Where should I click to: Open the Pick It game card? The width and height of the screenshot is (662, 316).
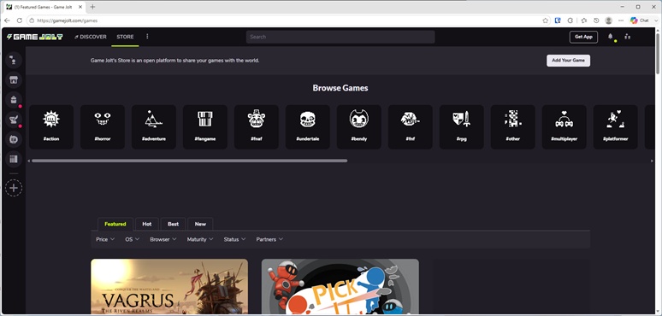(340, 286)
